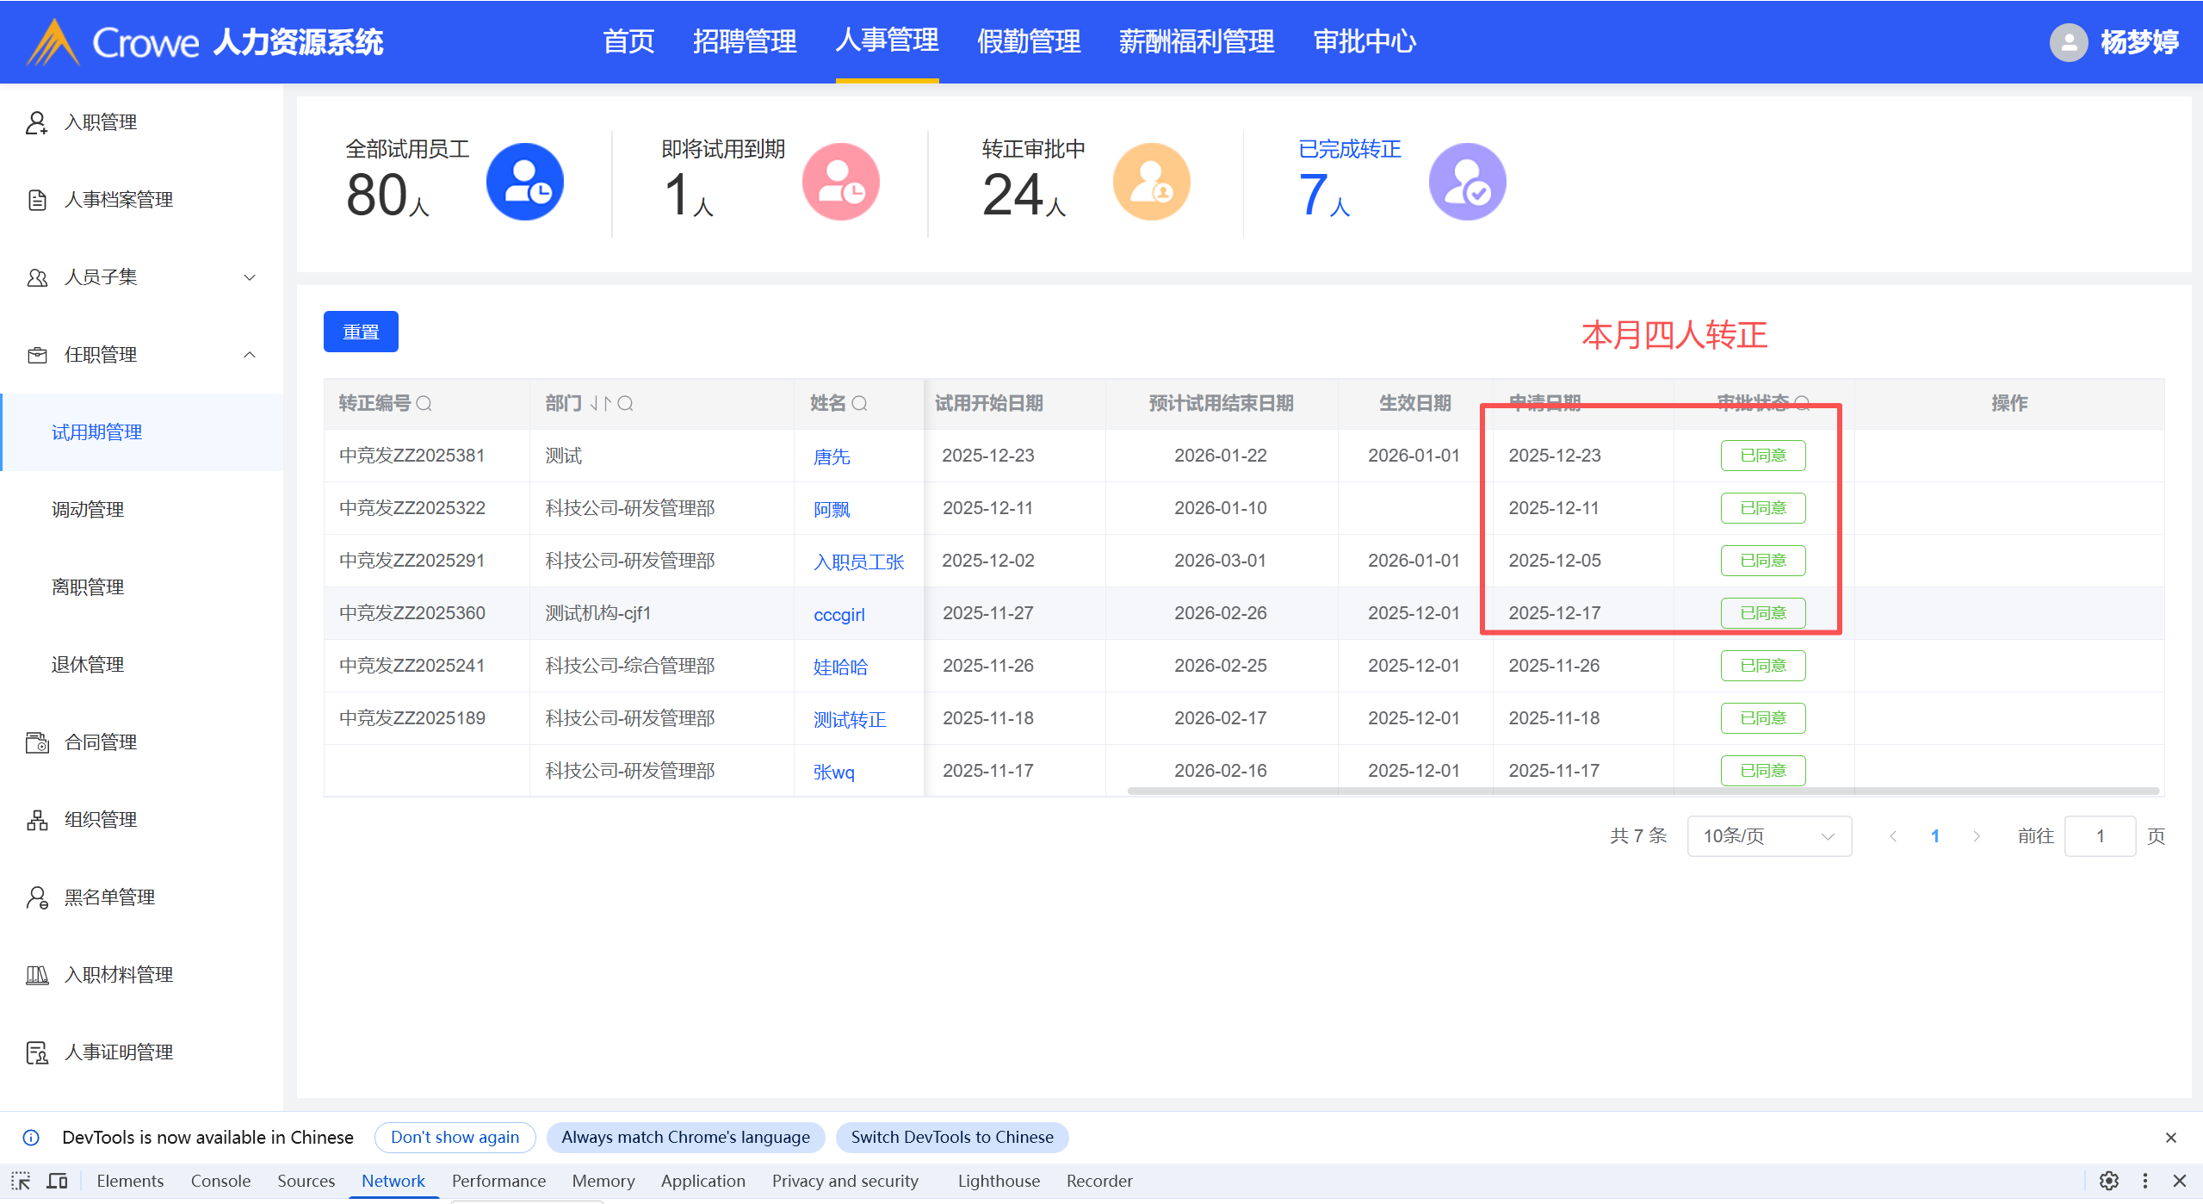
Task: Click Switch DevTools to Chinese button
Action: coord(951,1137)
